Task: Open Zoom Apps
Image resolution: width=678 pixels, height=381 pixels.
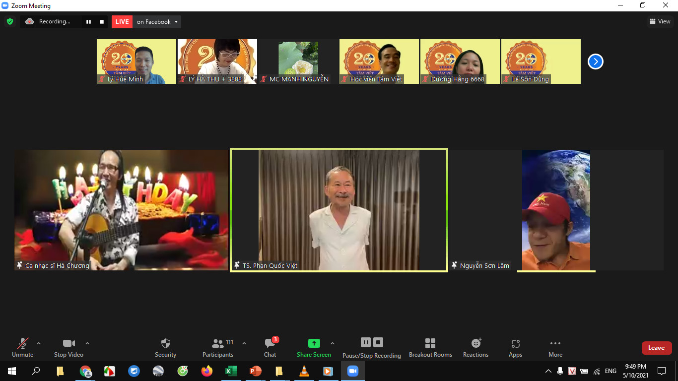Action: point(515,348)
